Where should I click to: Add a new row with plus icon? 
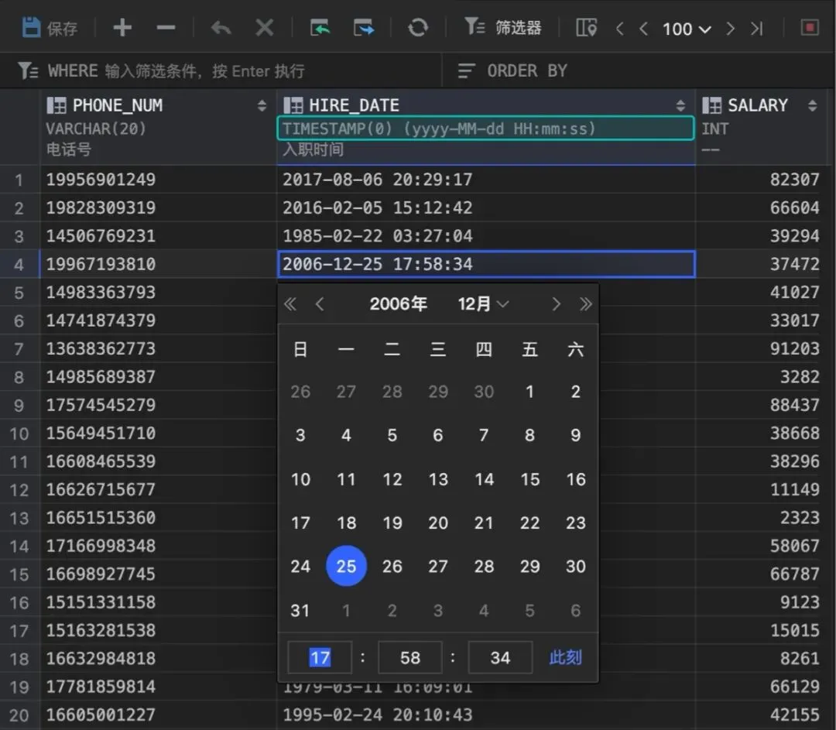coord(122,28)
